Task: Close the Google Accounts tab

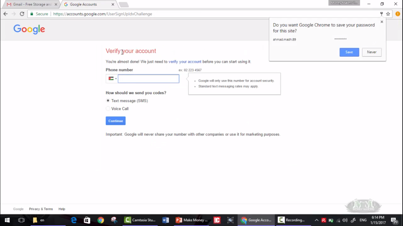Action: pos(113,4)
